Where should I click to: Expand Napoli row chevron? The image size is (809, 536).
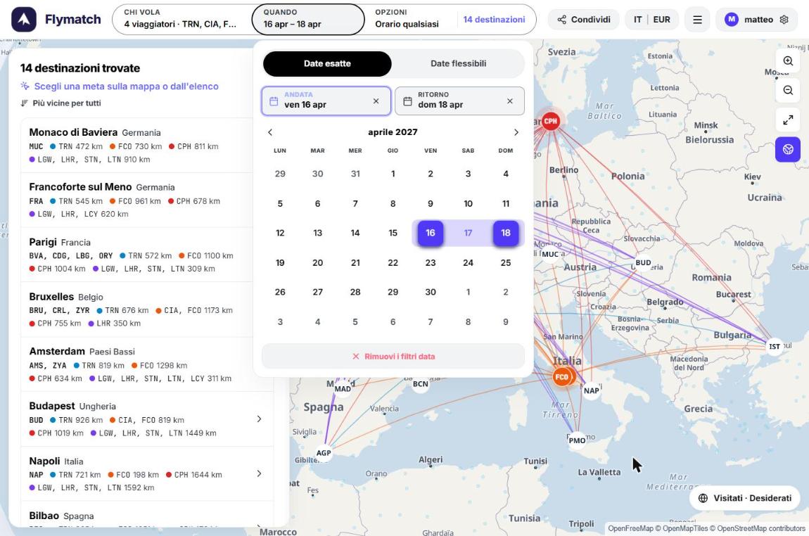coord(259,473)
